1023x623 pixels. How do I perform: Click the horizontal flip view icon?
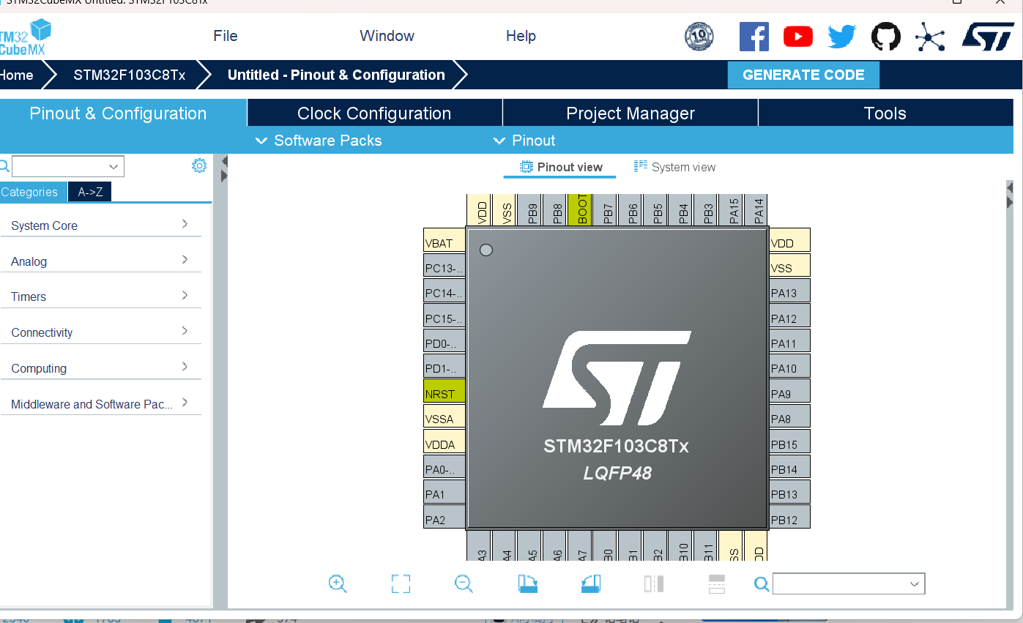[x=654, y=583]
